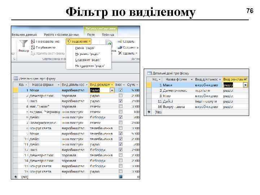Click the Сохранить record icon

click(x=120, y=47)
